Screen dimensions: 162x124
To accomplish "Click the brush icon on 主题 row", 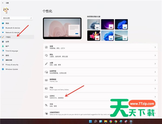I will (x=46, y=64).
